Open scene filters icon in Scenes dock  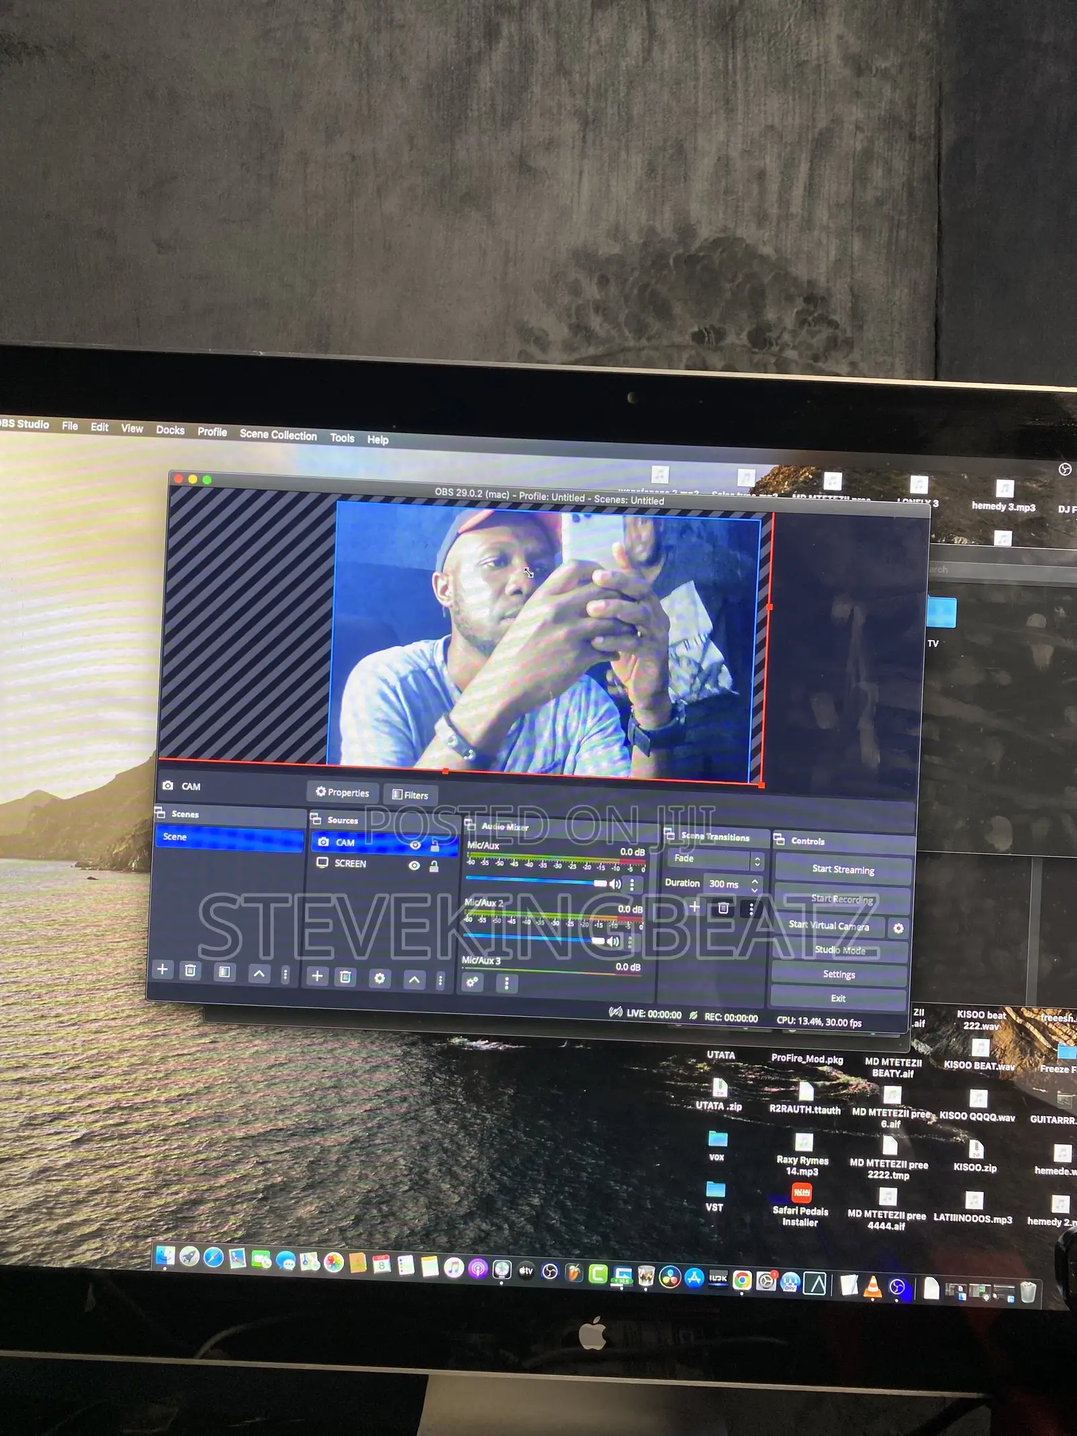pos(225,972)
